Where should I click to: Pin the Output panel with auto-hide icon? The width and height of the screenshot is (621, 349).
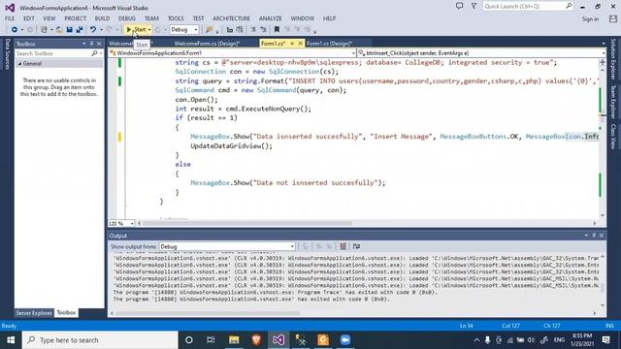pyautogui.click(x=594, y=236)
